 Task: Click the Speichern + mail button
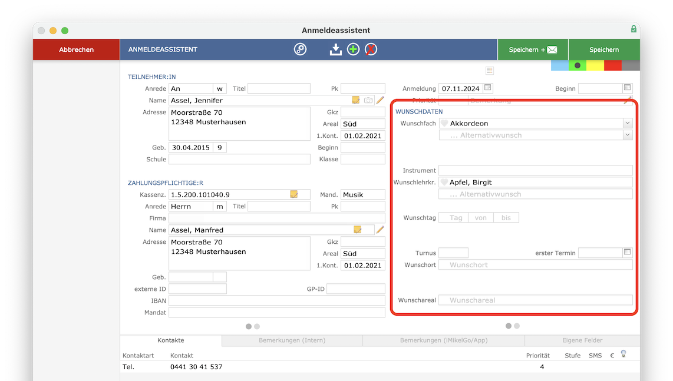(533, 50)
